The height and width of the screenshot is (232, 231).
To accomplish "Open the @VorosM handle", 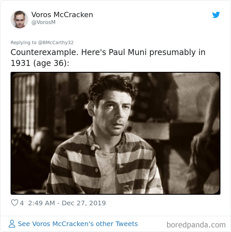I will 44,22.
